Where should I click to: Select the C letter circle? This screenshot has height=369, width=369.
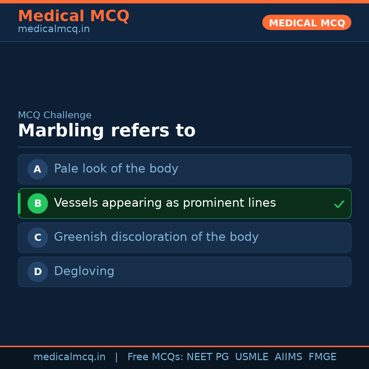38,237
